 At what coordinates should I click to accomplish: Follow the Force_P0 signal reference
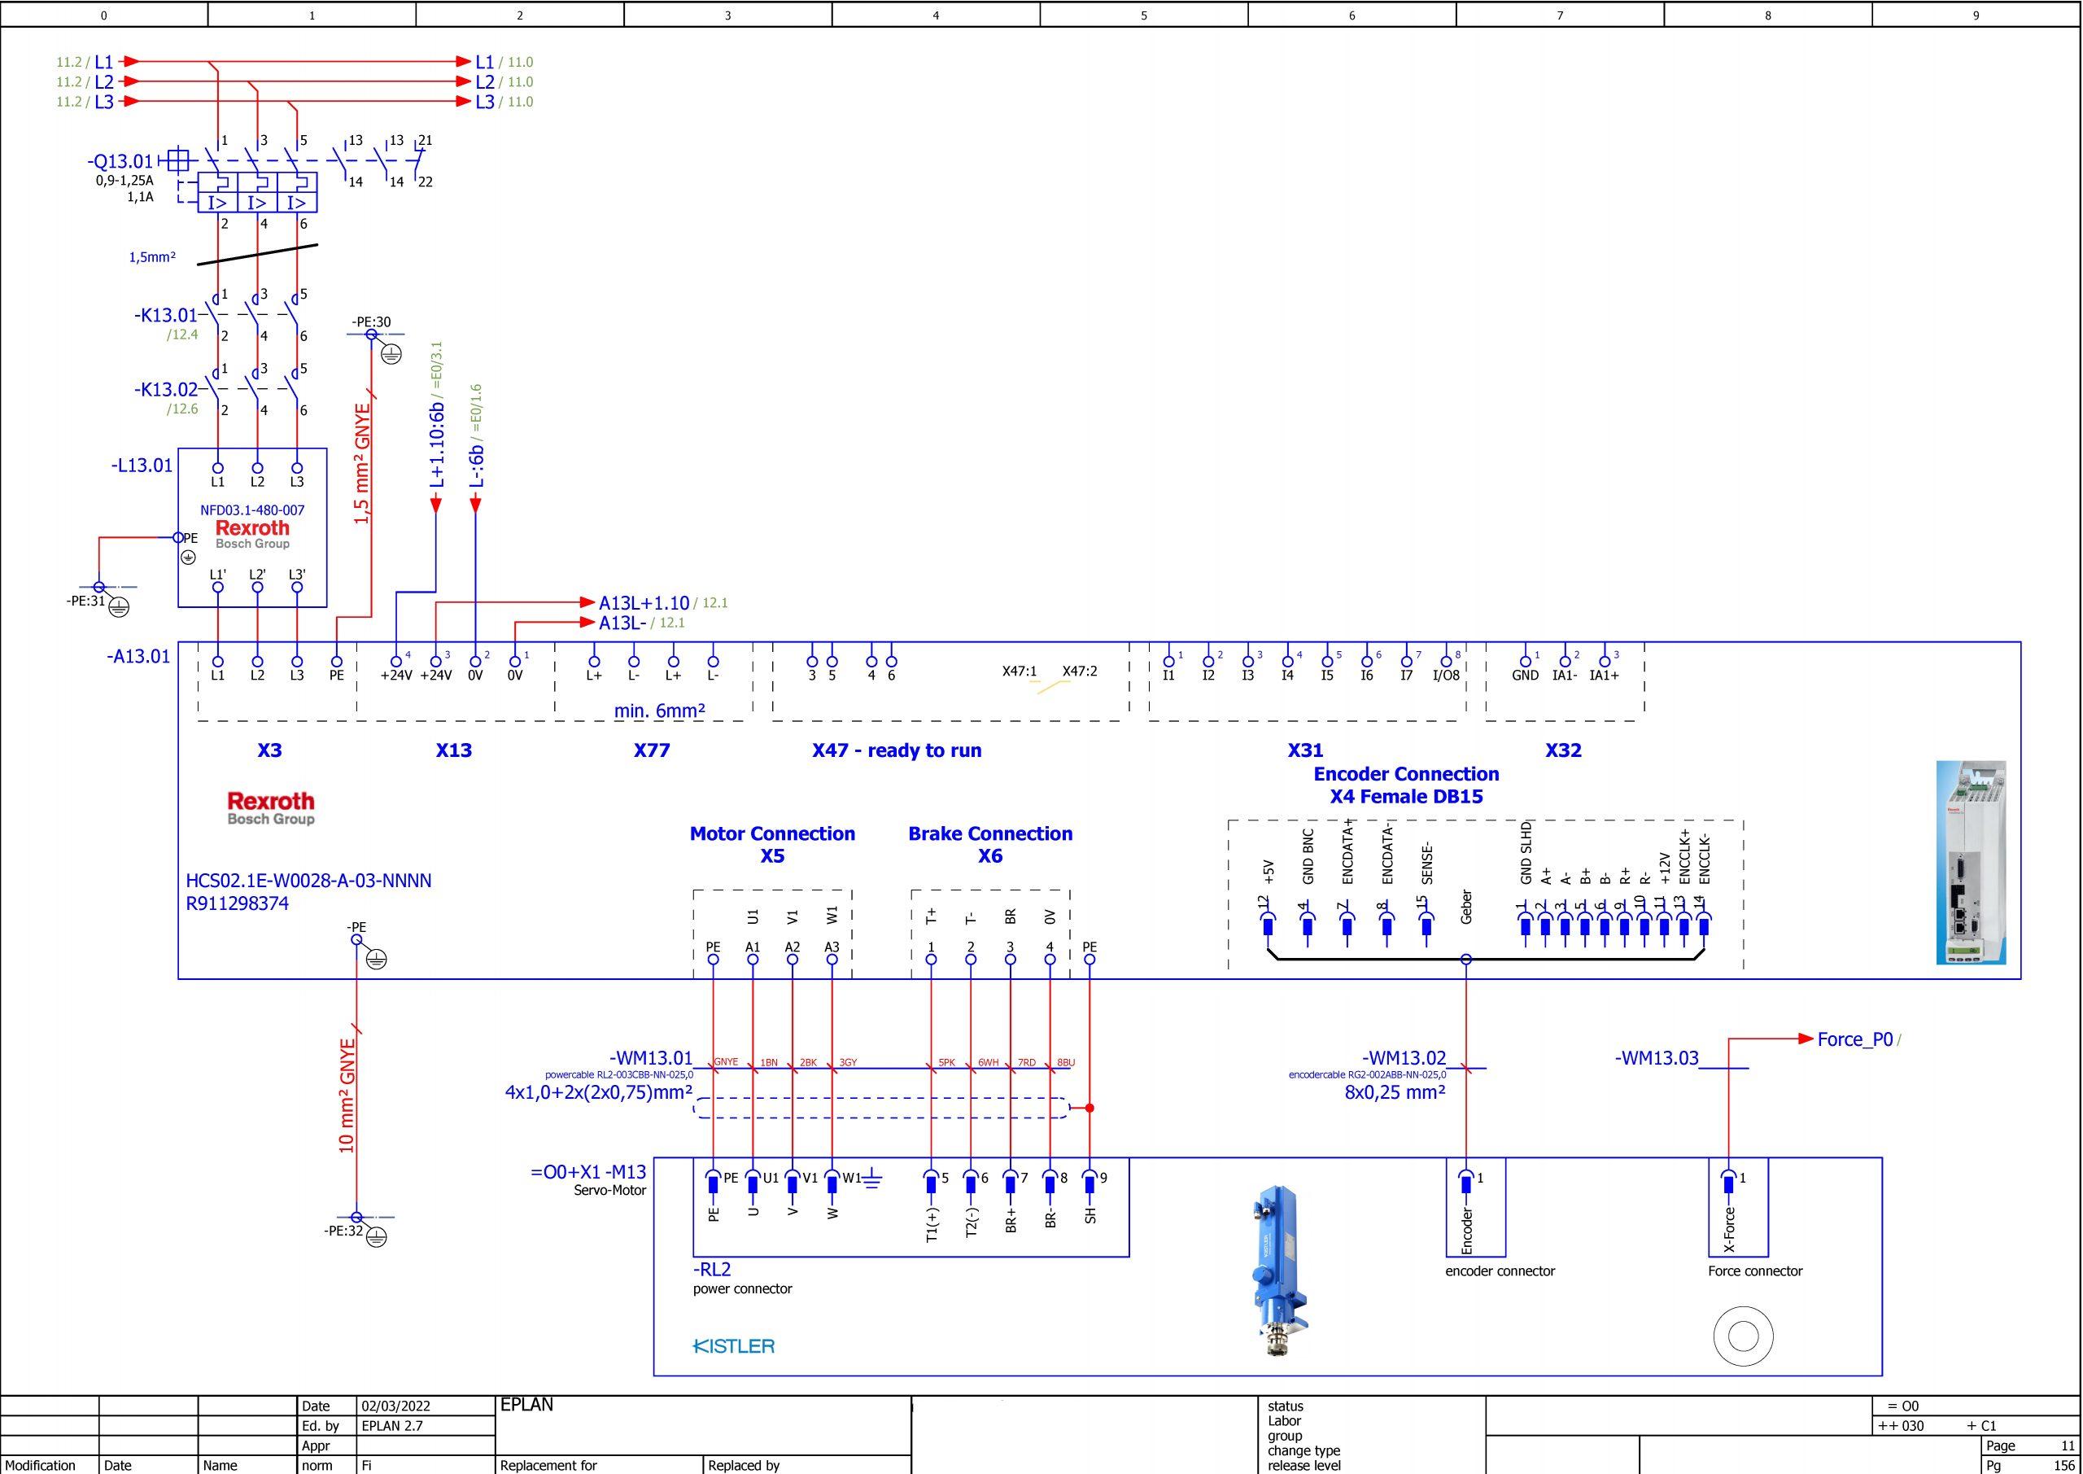tap(1854, 1039)
